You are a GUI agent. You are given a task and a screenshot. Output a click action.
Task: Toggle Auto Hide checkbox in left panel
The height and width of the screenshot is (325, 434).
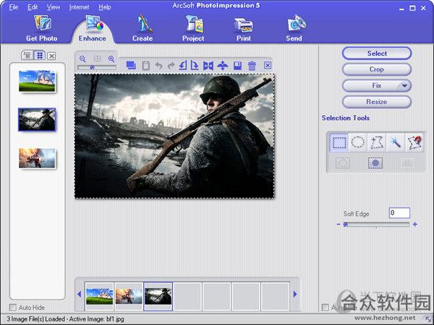click(13, 308)
